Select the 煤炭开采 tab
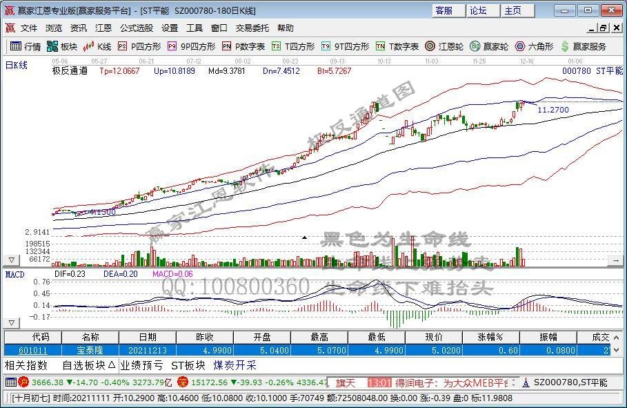 click(235, 365)
